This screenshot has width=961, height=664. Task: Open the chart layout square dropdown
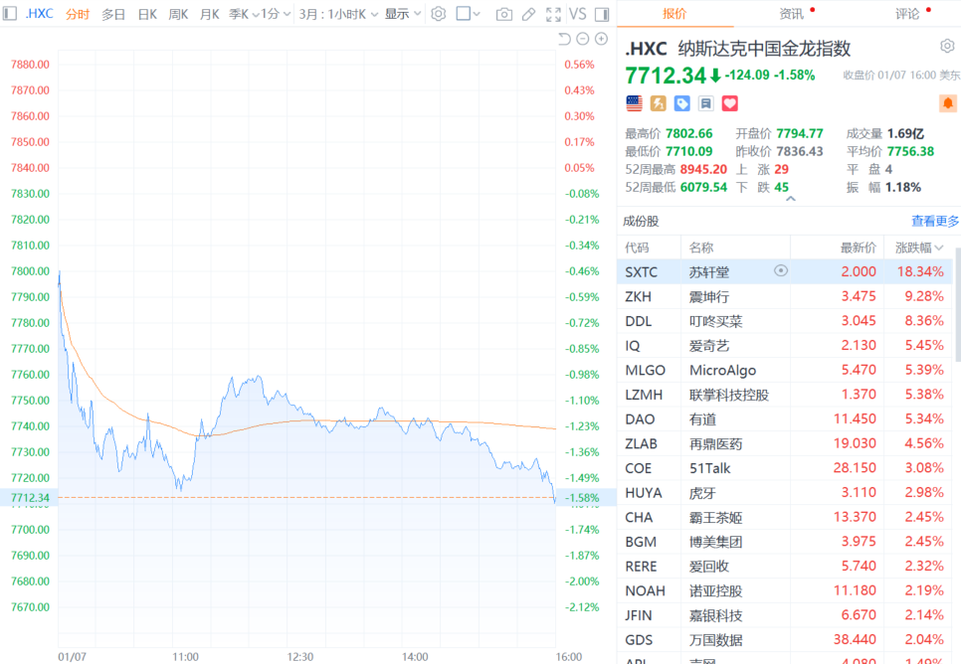[469, 14]
